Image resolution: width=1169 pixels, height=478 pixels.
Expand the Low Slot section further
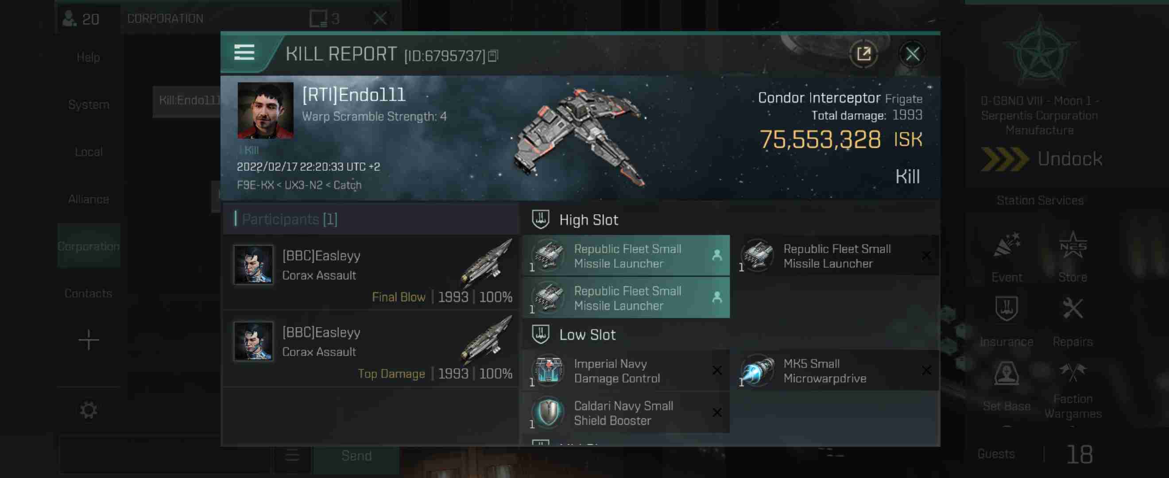588,335
